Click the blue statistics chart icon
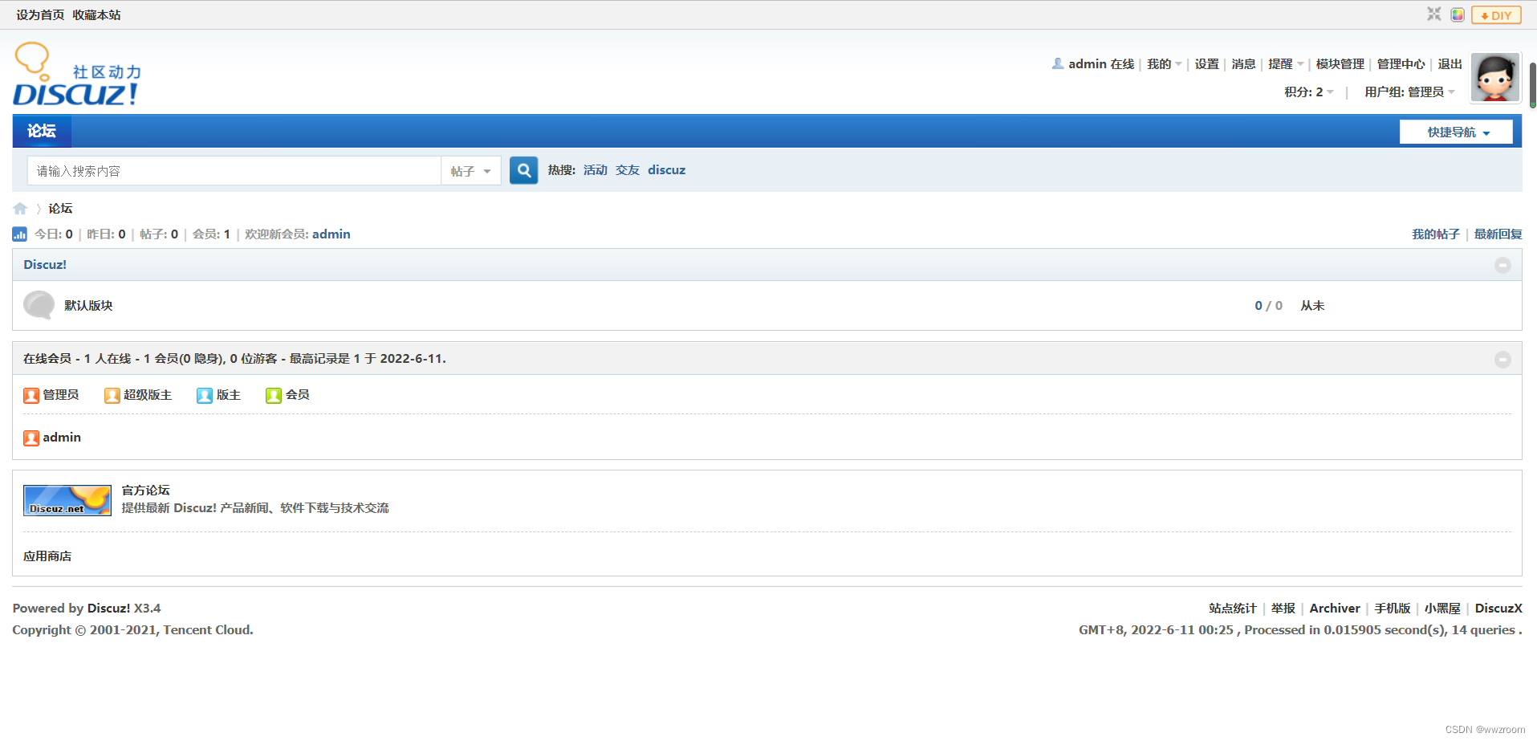Image resolution: width=1537 pixels, height=741 pixels. pyautogui.click(x=19, y=234)
